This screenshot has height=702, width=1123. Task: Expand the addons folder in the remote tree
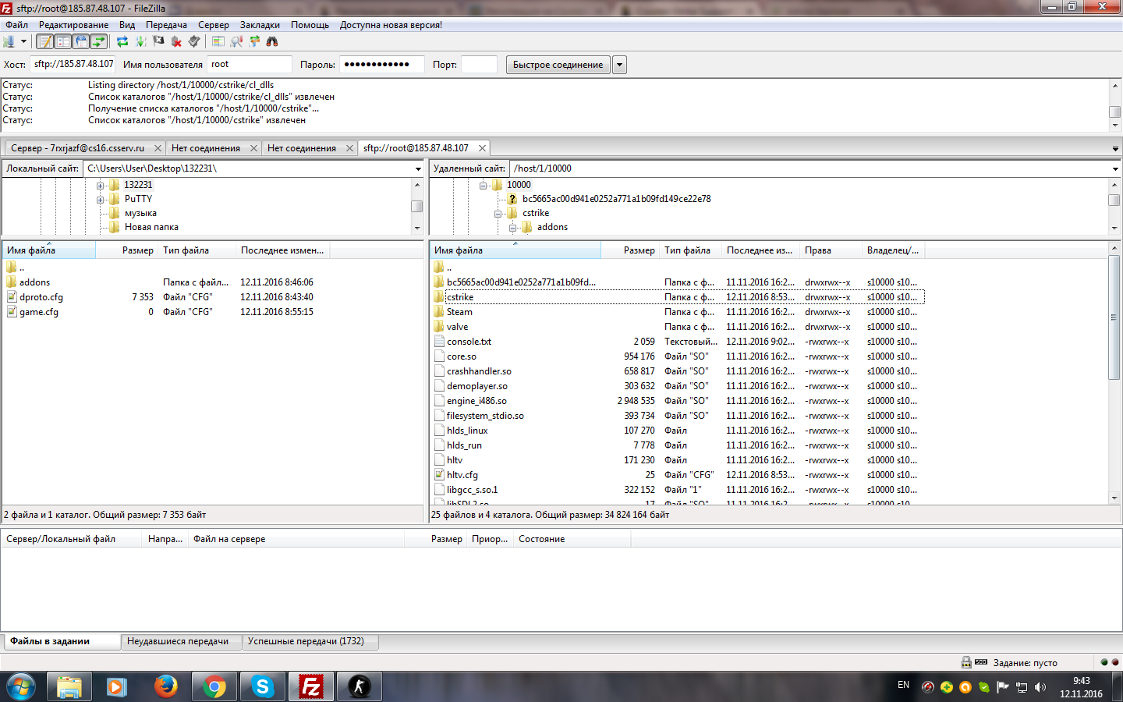pos(513,228)
